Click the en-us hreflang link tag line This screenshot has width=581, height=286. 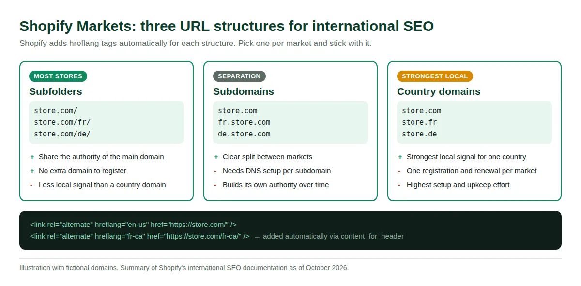[x=133, y=225]
